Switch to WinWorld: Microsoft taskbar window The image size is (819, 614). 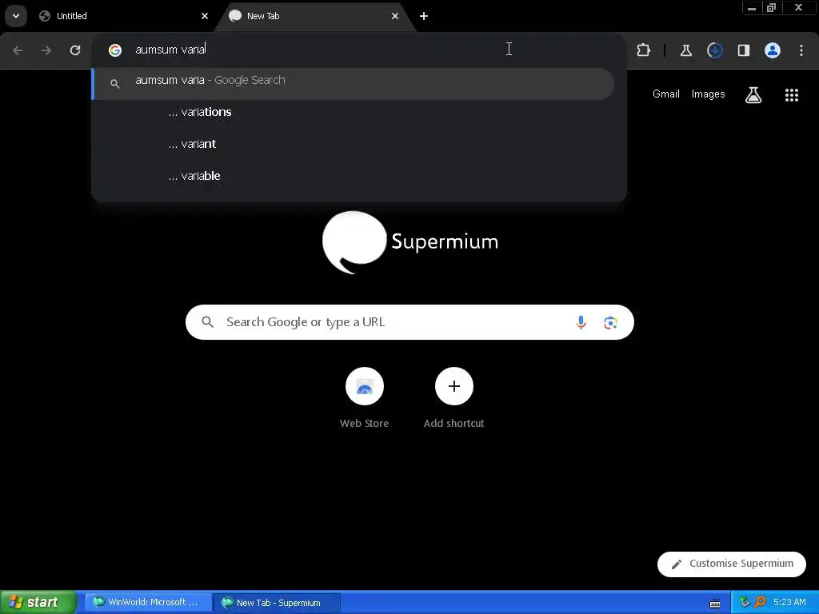148,603
